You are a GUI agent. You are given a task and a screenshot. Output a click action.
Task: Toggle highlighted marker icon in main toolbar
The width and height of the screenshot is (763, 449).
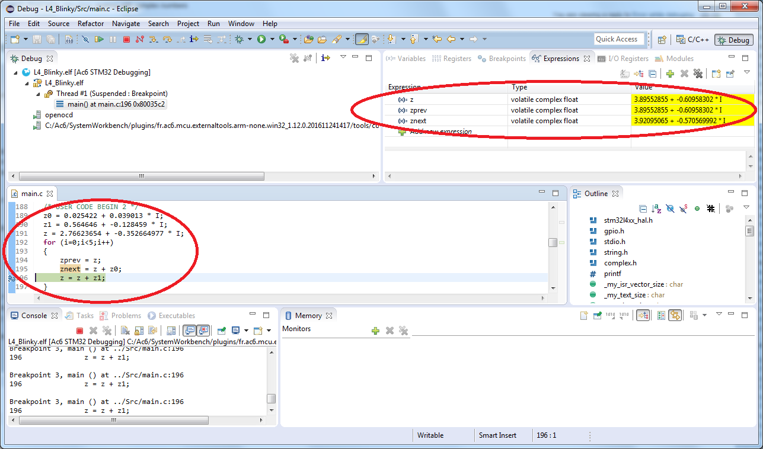[361, 40]
